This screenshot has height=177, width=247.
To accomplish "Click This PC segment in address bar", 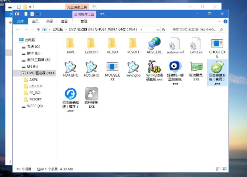I will pos(58,30).
